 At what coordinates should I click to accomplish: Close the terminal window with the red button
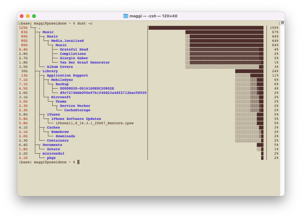(x=22, y=16)
